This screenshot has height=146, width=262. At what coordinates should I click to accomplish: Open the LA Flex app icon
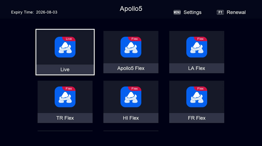[196, 47]
